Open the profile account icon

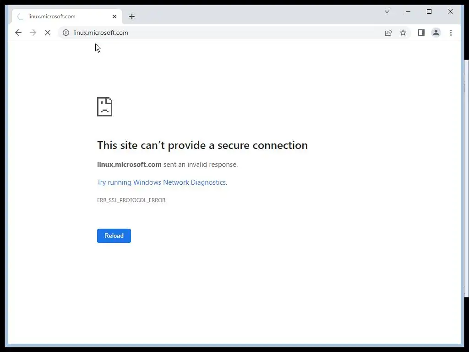pos(436,33)
